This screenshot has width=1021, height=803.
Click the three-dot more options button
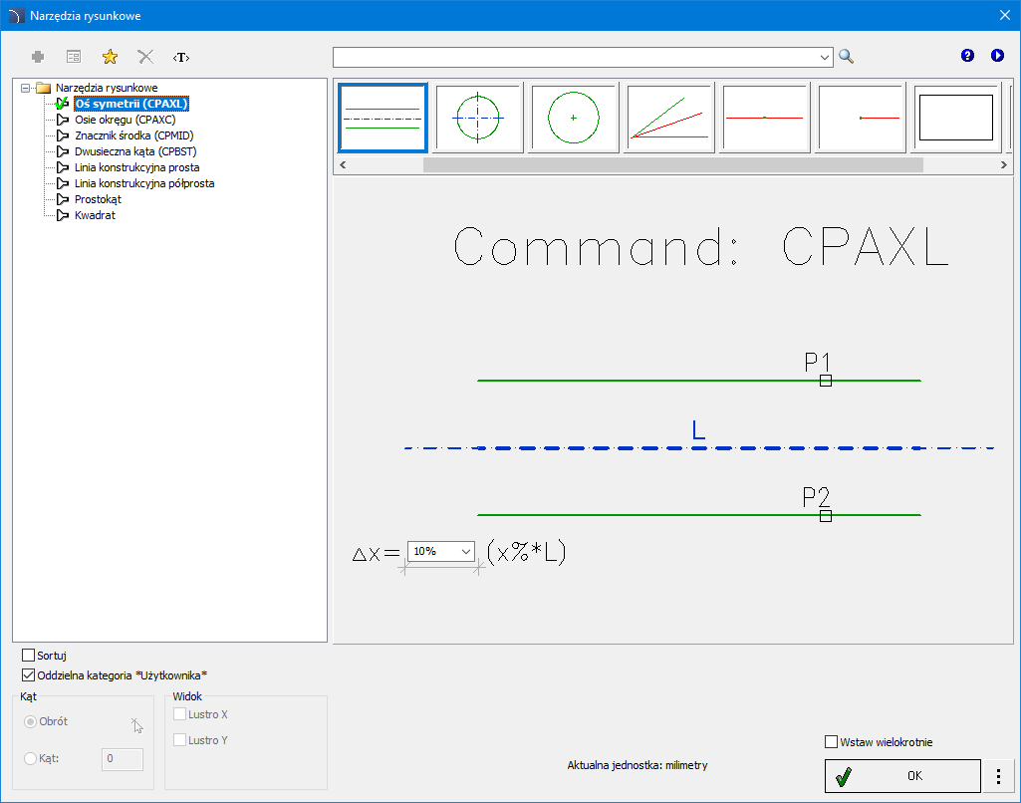(x=998, y=775)
